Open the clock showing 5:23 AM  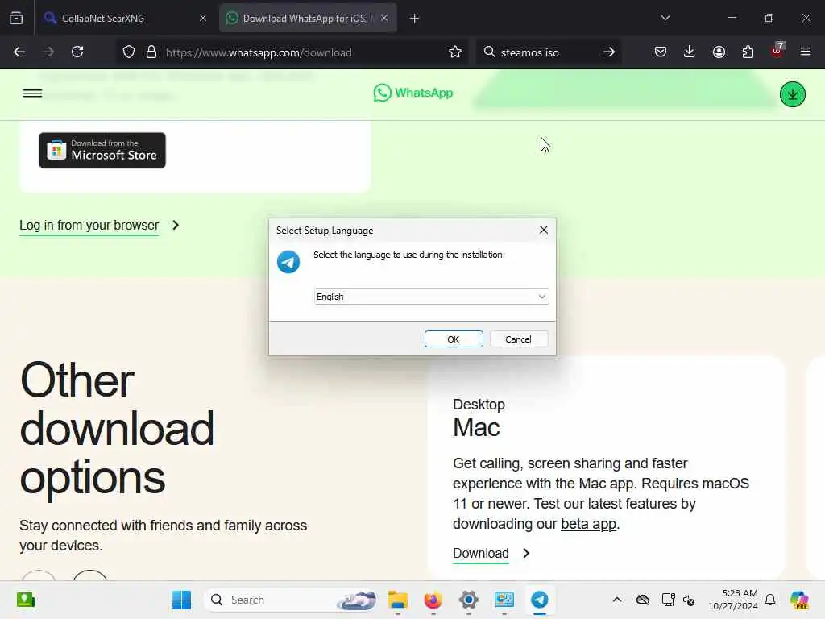732,600
